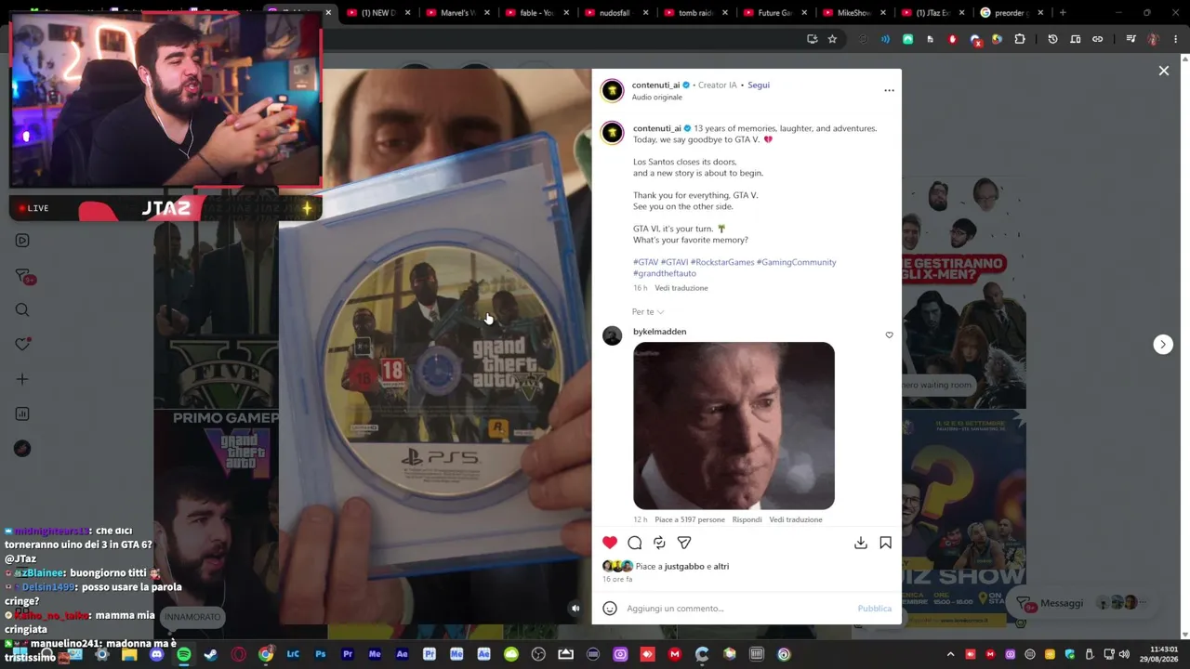Open the media controls toolbar icon
The image size is (1190, 669).
1130,39
